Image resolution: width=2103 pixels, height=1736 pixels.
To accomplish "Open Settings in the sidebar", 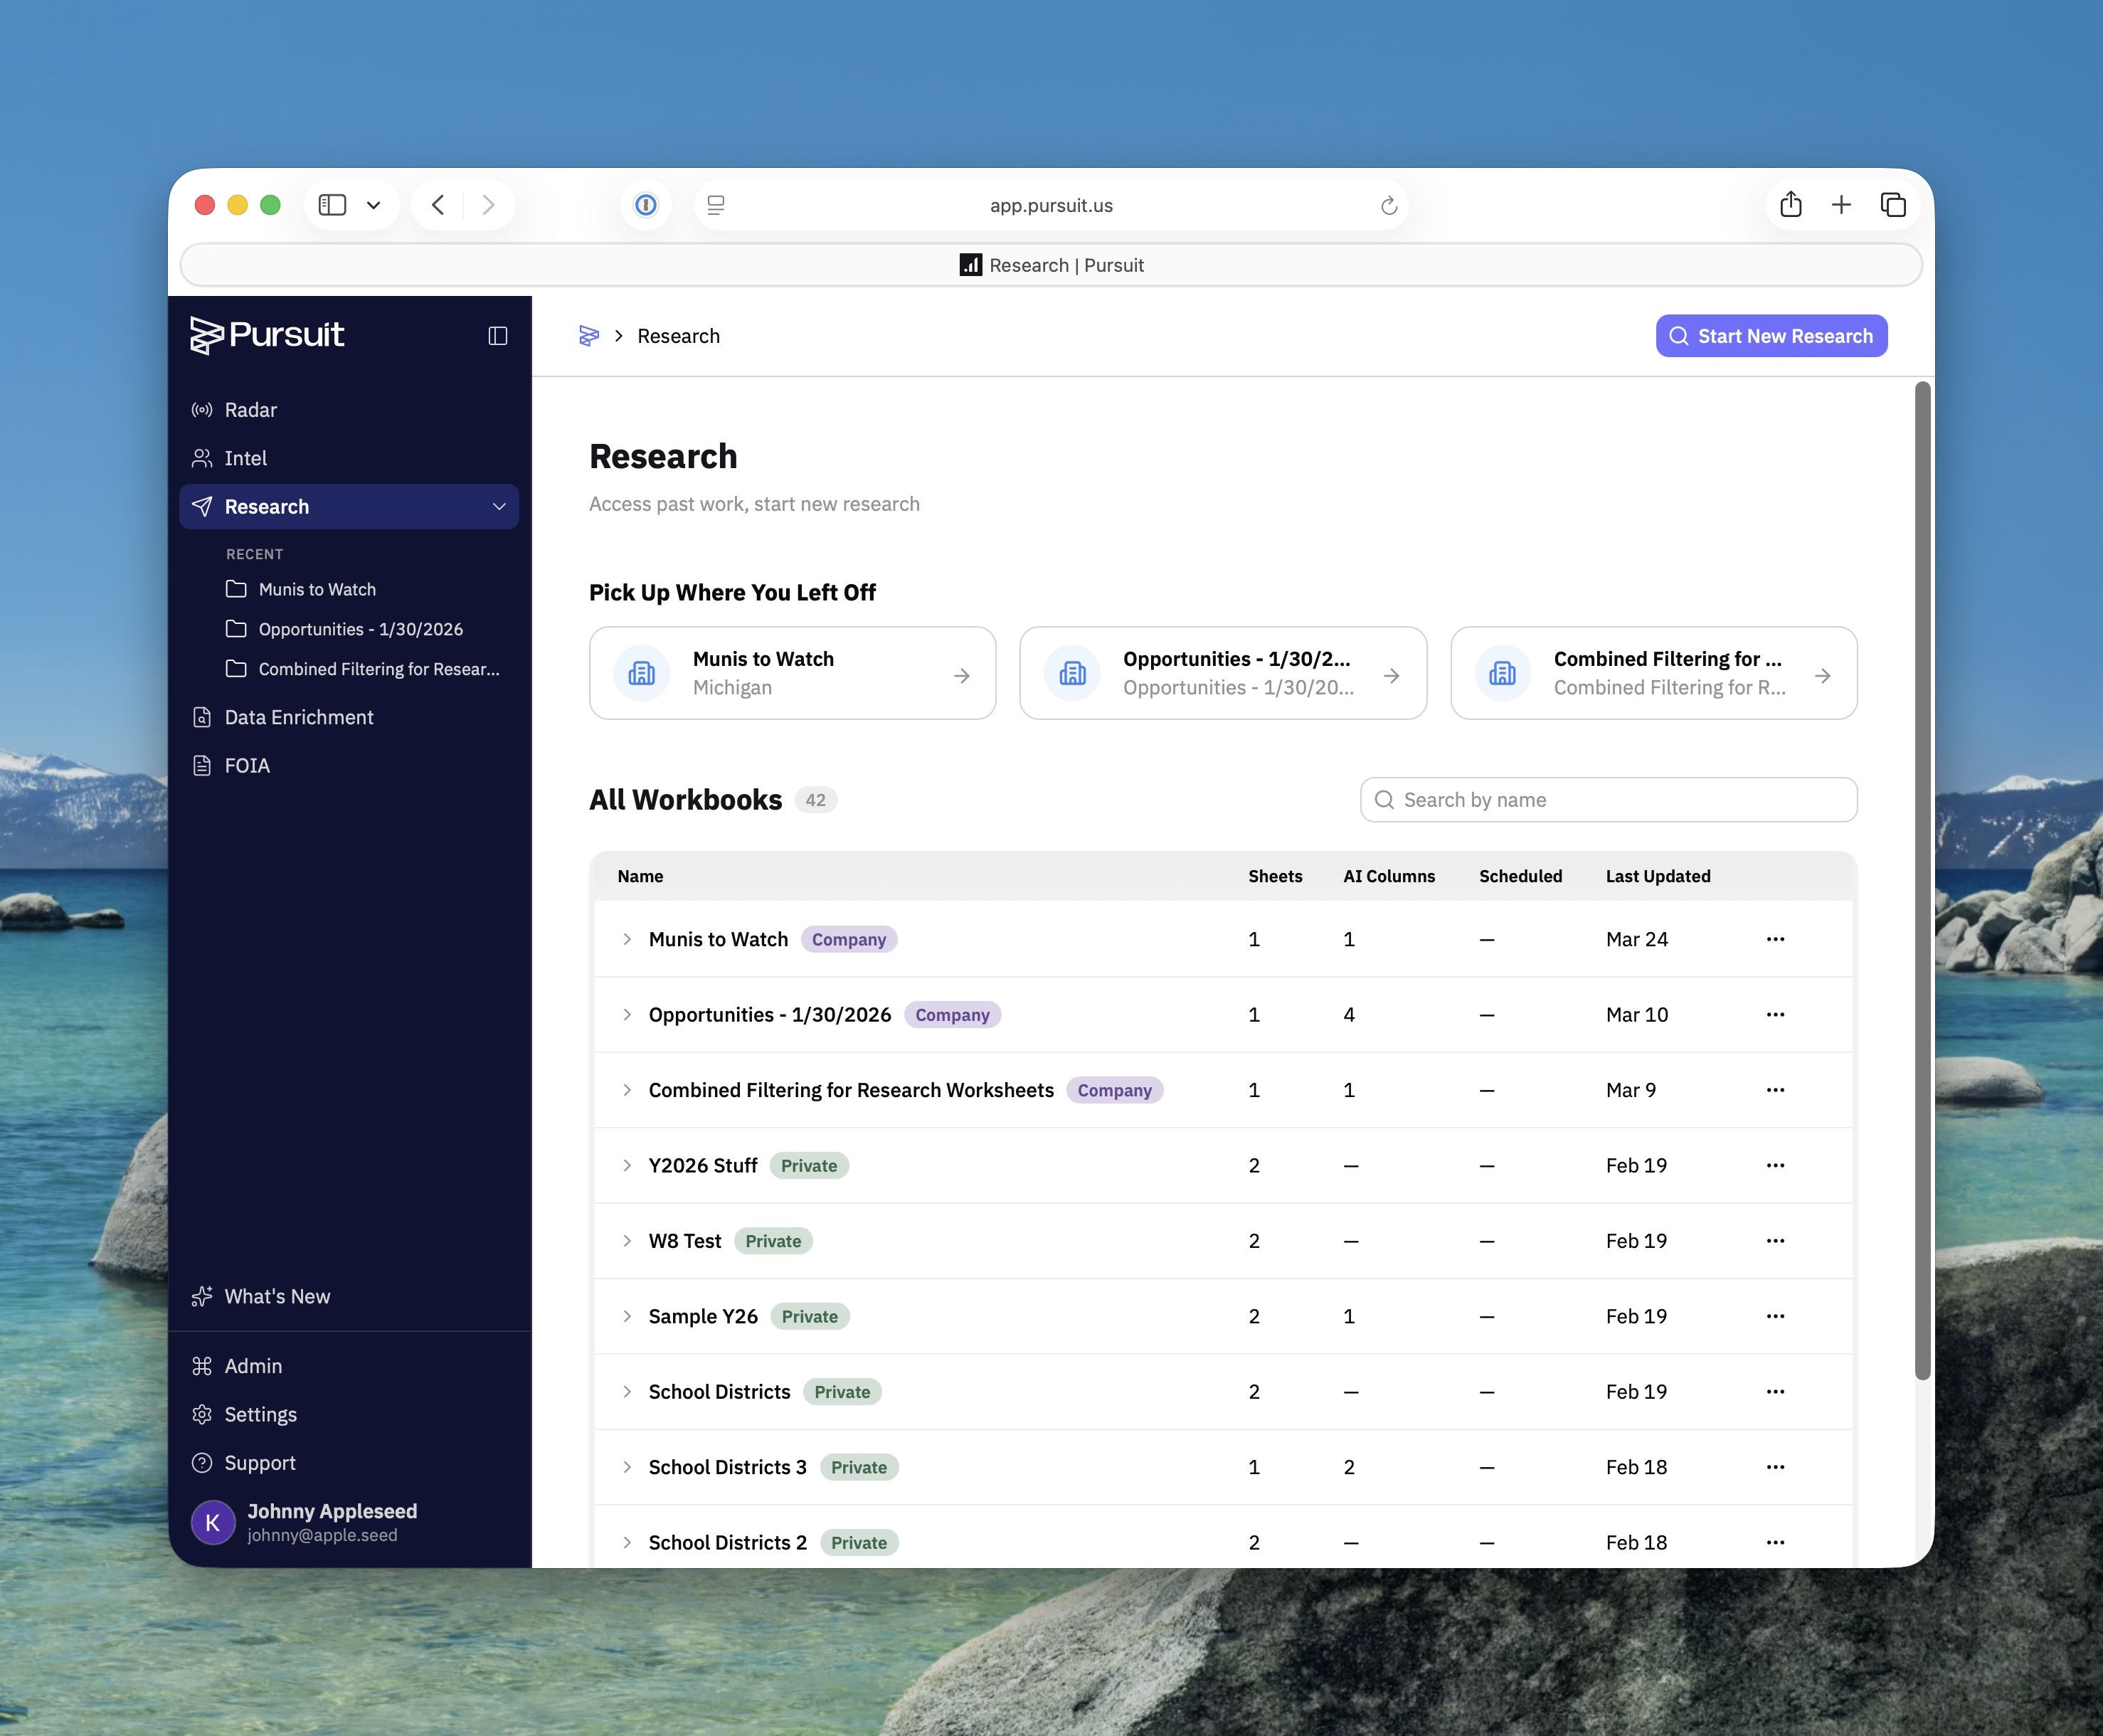I will pos(260,1414).
